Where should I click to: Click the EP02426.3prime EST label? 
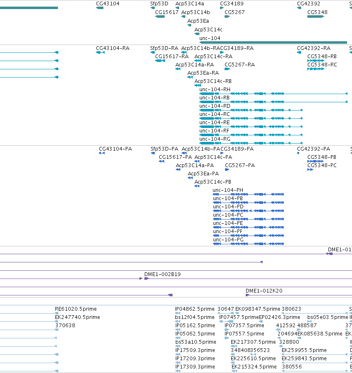(x=279, y=317)
